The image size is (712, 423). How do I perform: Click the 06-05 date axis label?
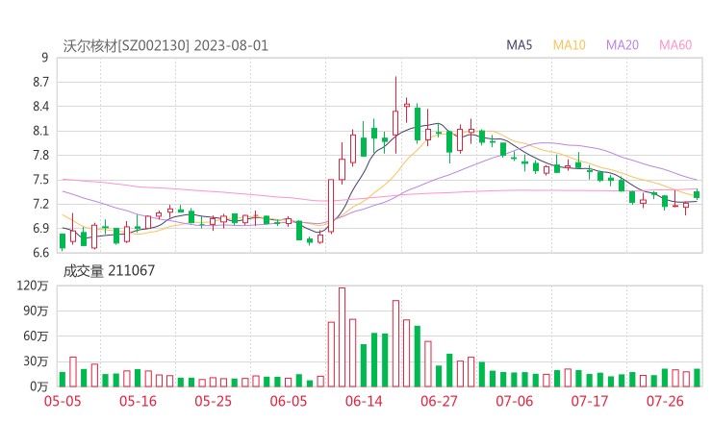(289, 401)
